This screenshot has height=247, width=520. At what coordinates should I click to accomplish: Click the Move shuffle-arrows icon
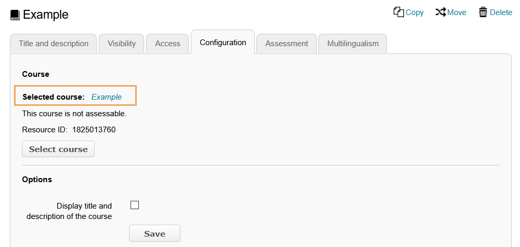(440, 12)
